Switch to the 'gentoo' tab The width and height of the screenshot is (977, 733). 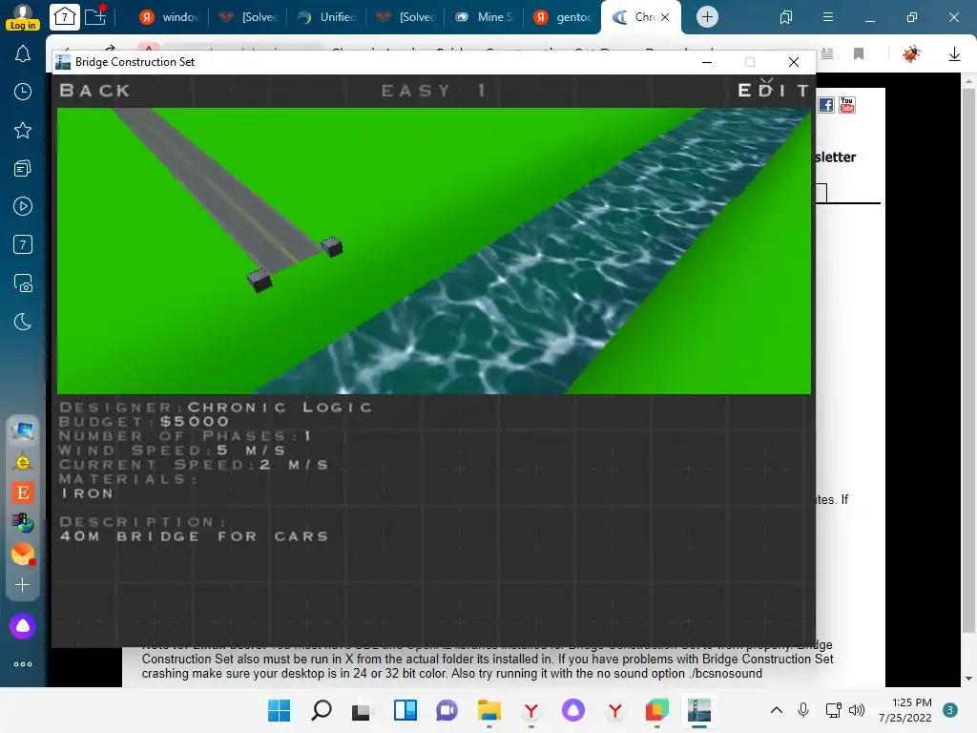coord(564,17)
